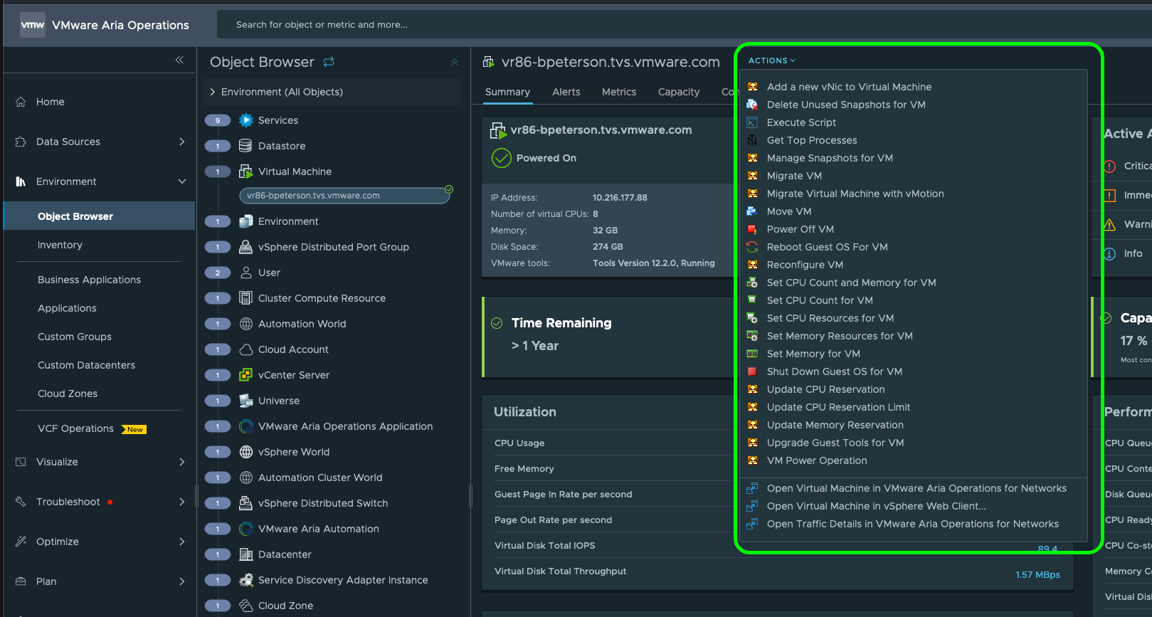The width and height of the screenshot is (1152, 617).
Task: Switch to the Alerts tab
Action: pyautogui.click(x=566, y=92)
